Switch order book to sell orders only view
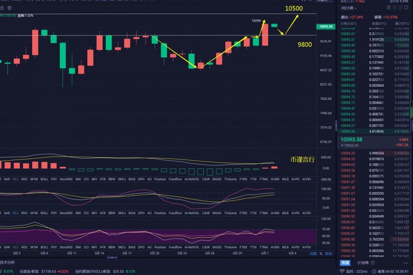The width and height of the screenshot is (413, 275). [x=400, y=7]
